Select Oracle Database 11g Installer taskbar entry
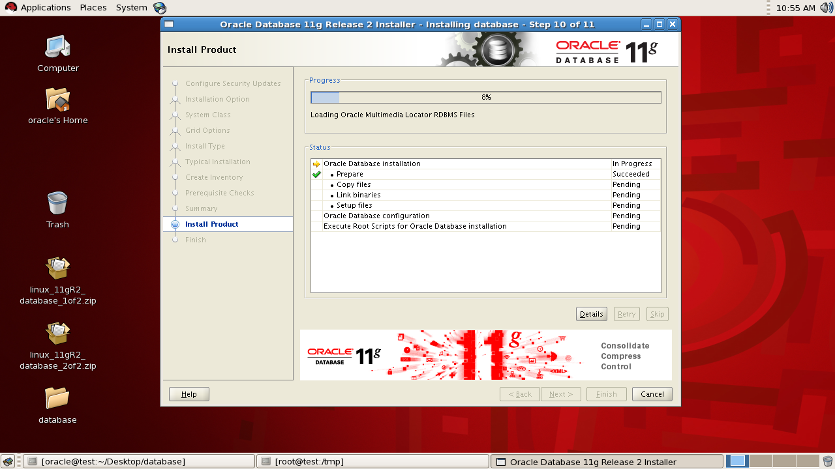Viewport: 835px width, 469px height. coord(607,461)
